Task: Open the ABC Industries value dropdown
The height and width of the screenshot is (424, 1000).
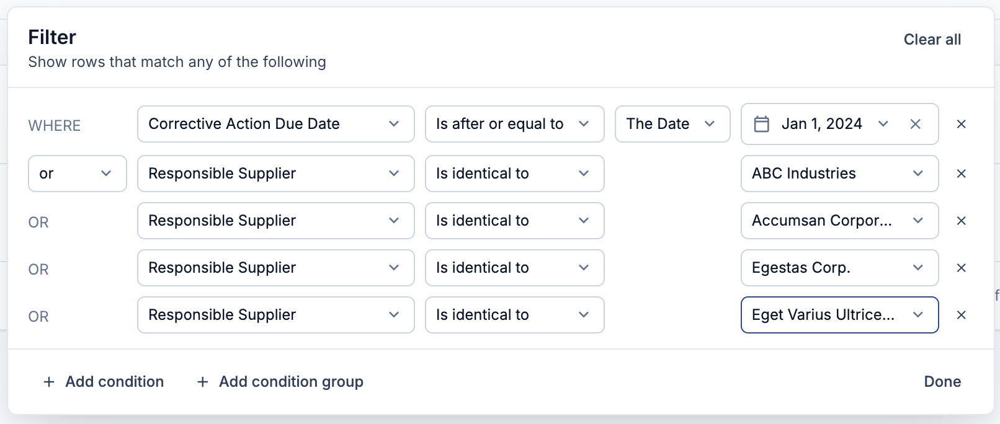Action: 840,174
